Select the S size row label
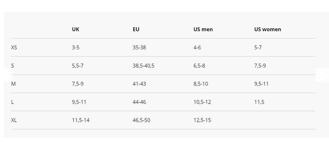The image size is (329, 149). [12, 66]
